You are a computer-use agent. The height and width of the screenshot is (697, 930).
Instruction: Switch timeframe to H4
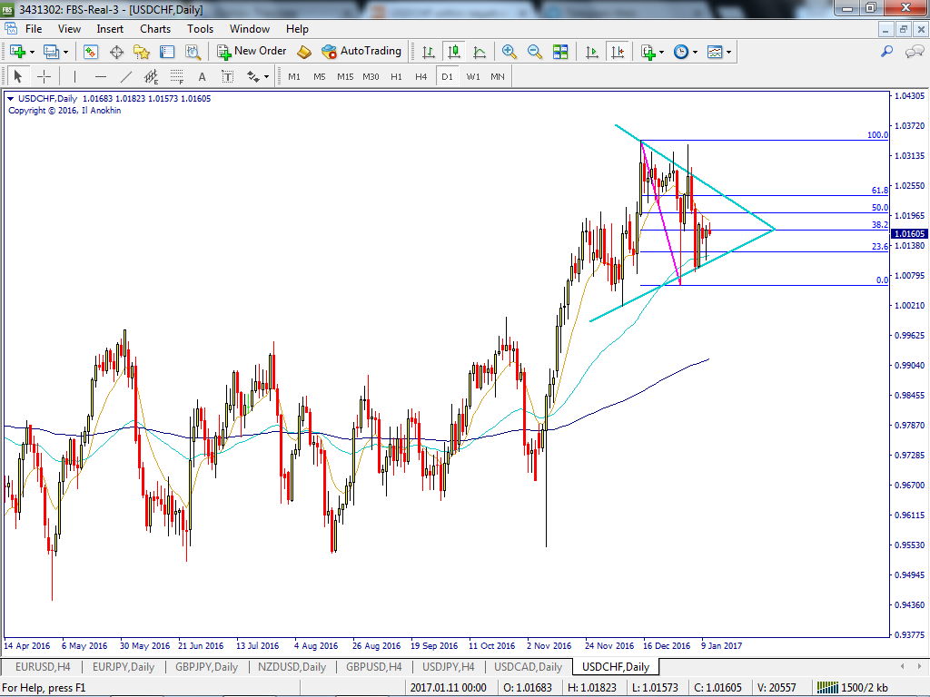coord(421,76)
